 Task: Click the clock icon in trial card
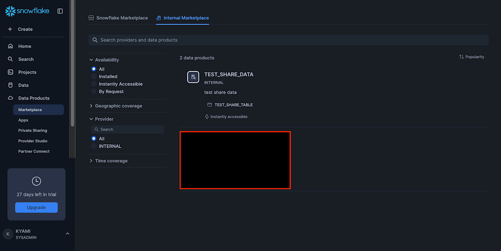click(36, 181)
